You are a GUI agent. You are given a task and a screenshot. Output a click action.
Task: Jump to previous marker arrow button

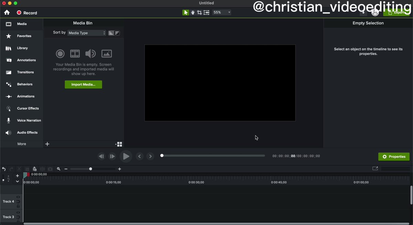tap(139, 156)
